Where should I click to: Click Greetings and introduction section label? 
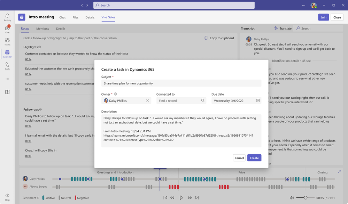pos(115,172)
